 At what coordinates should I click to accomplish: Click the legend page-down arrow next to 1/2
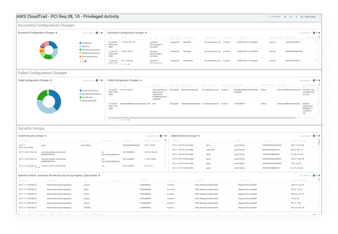click(x=85, y=61)
